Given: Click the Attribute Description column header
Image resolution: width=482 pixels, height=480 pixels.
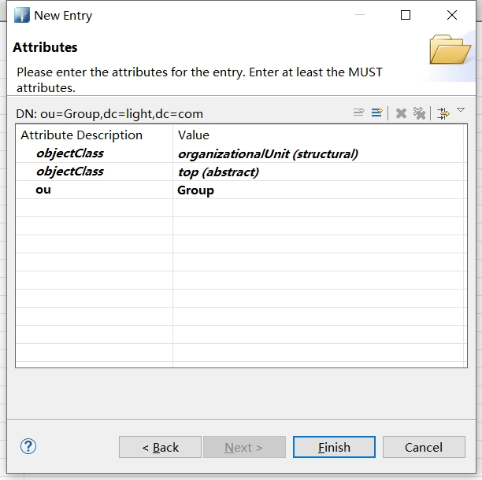Looking at the screenshot, I should click(x=81, y=135).
